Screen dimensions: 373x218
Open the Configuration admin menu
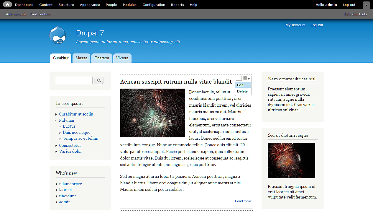coord(154,5)
